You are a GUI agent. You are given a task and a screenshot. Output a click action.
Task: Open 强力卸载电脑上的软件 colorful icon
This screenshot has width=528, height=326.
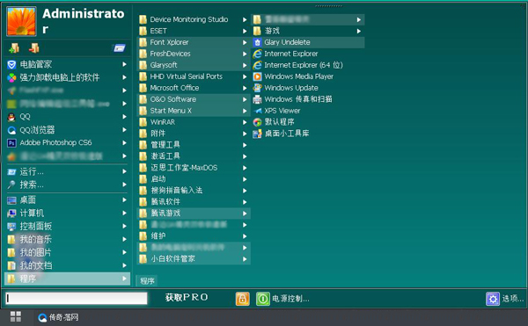pyautogui.click(x=11, y=77)
